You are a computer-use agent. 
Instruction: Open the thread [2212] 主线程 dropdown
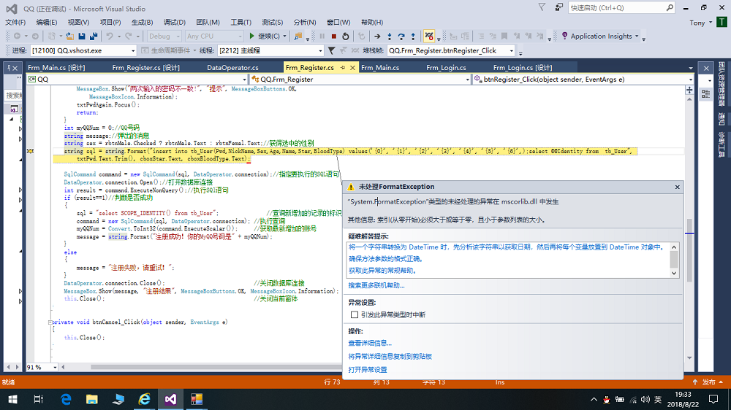point(270,50)
